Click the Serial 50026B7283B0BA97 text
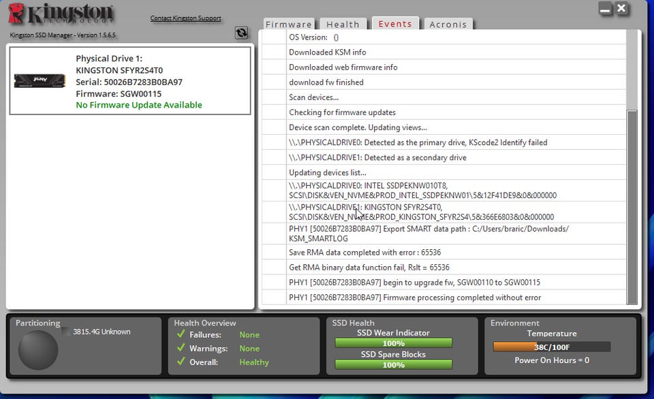Viewport: 654px width, 399px height. pos(129,82)
